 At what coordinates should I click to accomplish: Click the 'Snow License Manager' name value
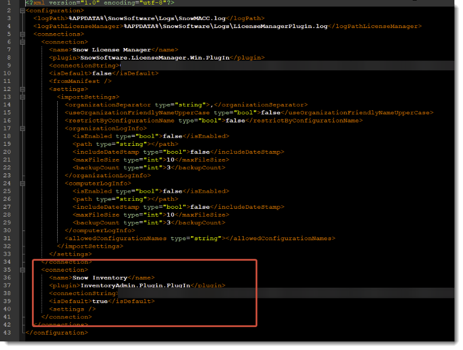(x=111, y=50)
